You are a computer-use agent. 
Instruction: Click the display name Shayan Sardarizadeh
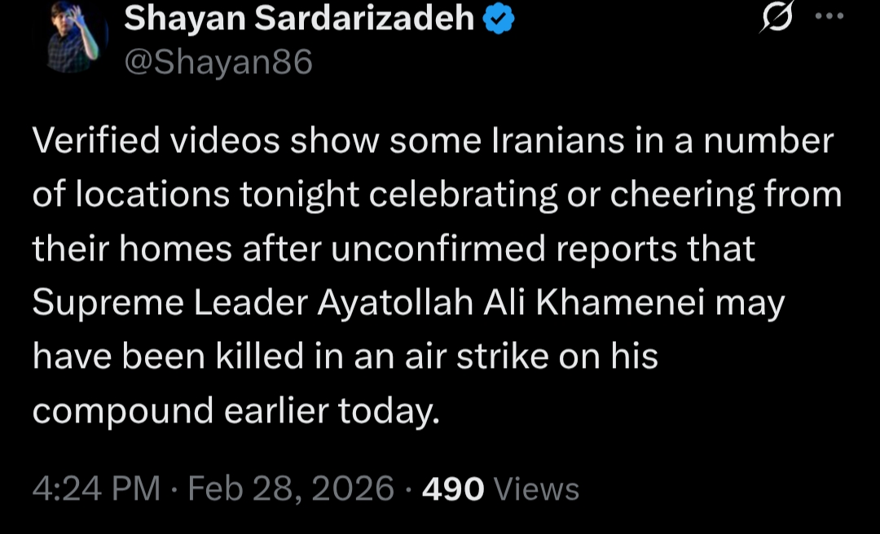[x=299, y=19]
